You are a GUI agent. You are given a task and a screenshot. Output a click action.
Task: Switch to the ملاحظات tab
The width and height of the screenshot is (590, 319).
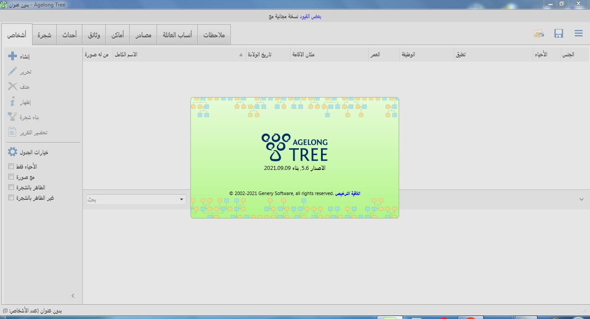pyautogui.click(x=214, y=35)
